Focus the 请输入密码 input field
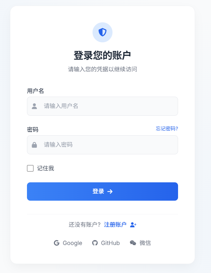This screenshot has height=273, width=211. [x=103, y=145]
